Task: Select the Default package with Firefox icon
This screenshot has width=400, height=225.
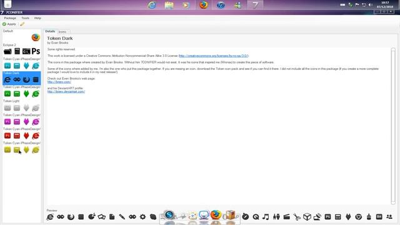Action: point(21,36)
